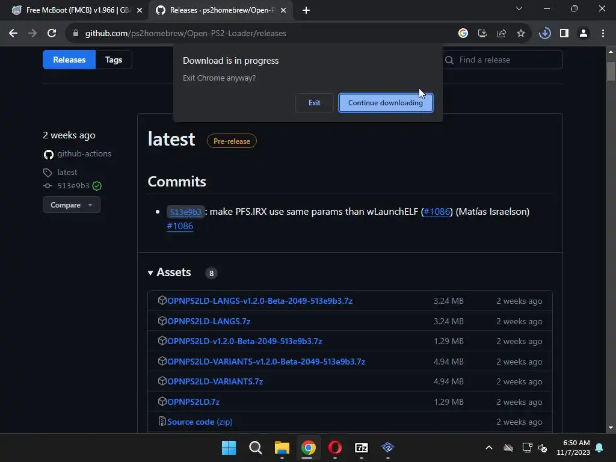Exit Chrome despite download
616x462 pixels.
314,102
